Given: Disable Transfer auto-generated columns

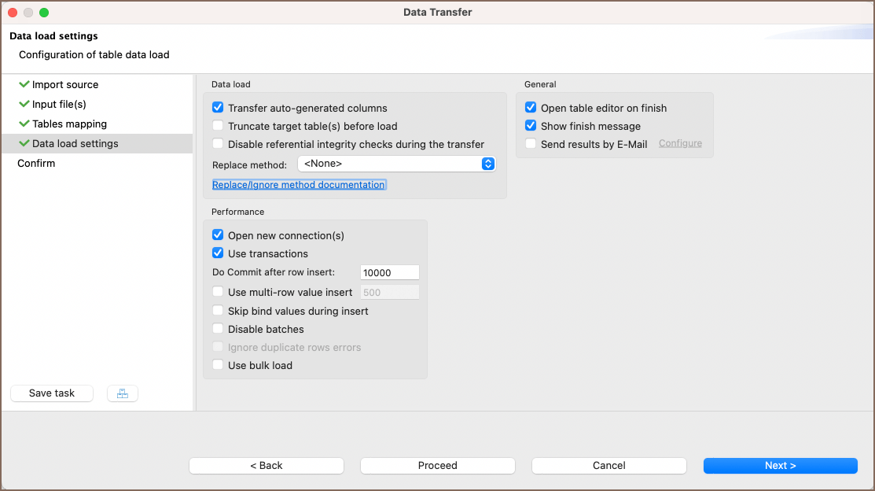Looking at the screenshot, I should click(217, 108).
